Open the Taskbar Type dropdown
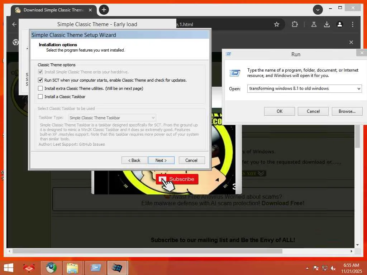Screen dimensions: 367x275 [x=112, y=117]
